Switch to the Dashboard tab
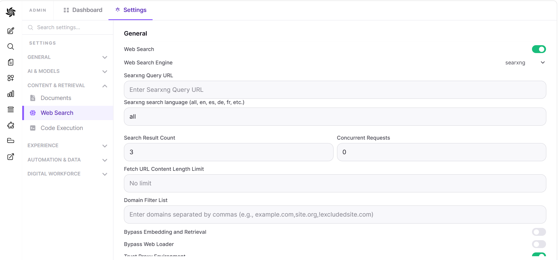Image resolution: width=558 pixels, height=260 pixels. pos(83,10)
